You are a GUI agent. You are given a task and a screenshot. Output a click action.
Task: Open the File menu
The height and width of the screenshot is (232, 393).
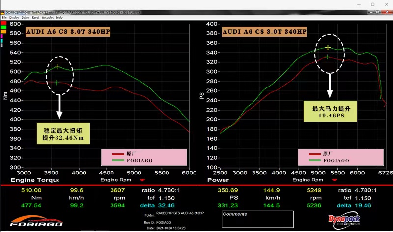click(4, 18)
